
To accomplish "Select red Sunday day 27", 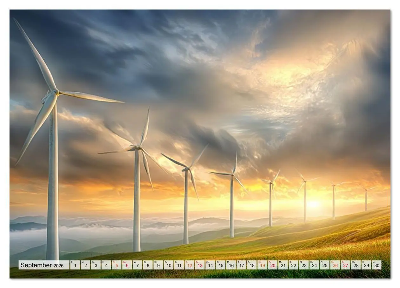I will coord(345,265).
